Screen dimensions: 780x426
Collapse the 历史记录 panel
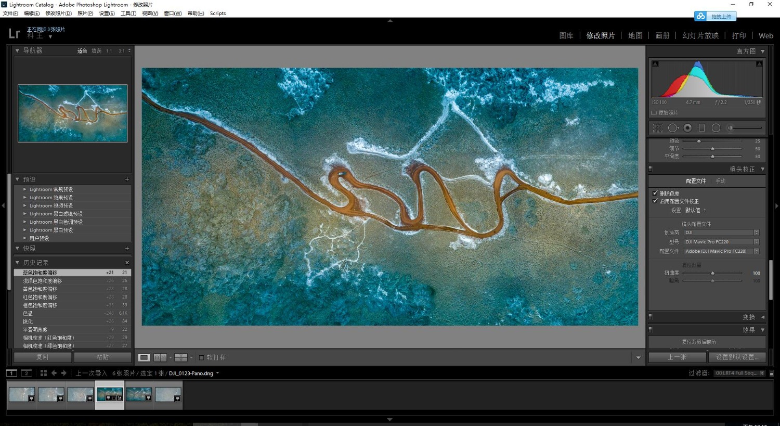(17, 263)
